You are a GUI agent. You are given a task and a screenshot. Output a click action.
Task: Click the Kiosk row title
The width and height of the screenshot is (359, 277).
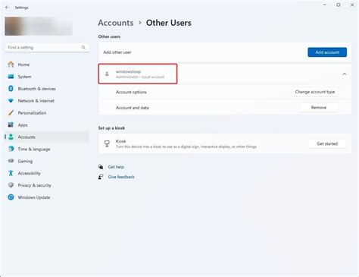(120, 141)
